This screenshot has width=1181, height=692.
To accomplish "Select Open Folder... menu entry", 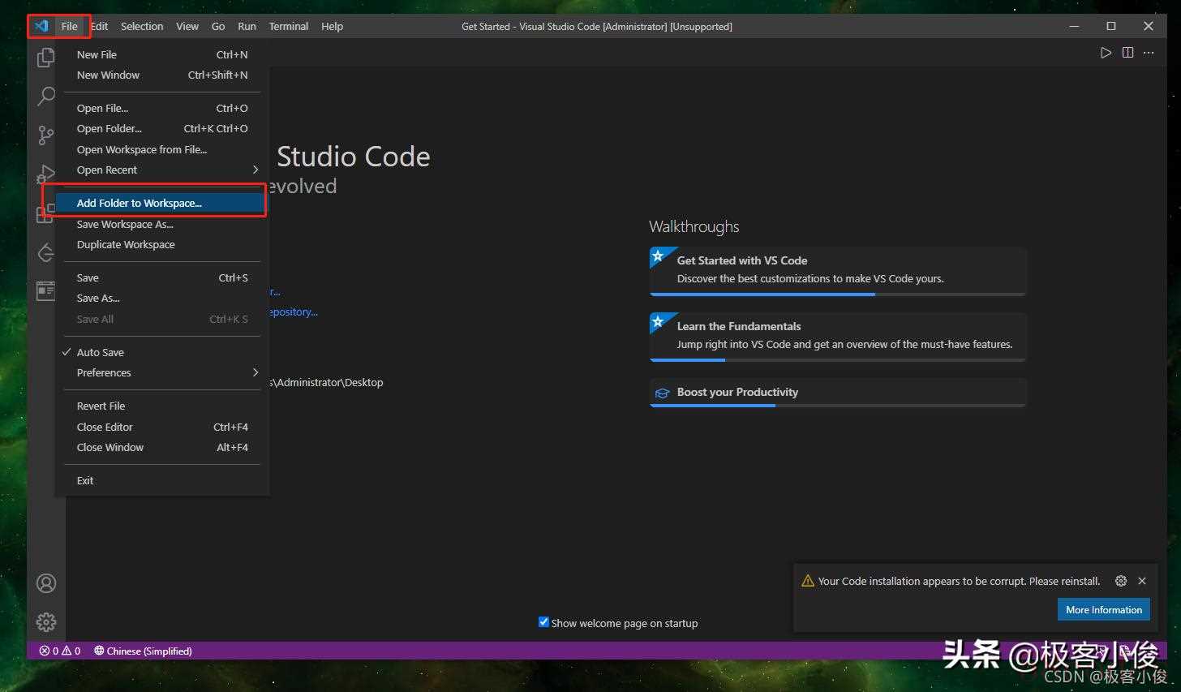I will point(162,128).
